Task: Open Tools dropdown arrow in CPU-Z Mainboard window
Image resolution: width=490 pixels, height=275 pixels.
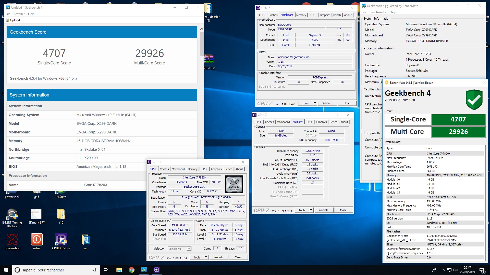Action: [x=315, y=103]
